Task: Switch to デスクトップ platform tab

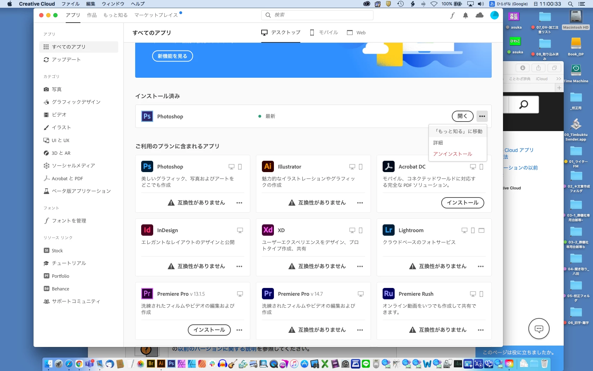Action: pos(281,33)
